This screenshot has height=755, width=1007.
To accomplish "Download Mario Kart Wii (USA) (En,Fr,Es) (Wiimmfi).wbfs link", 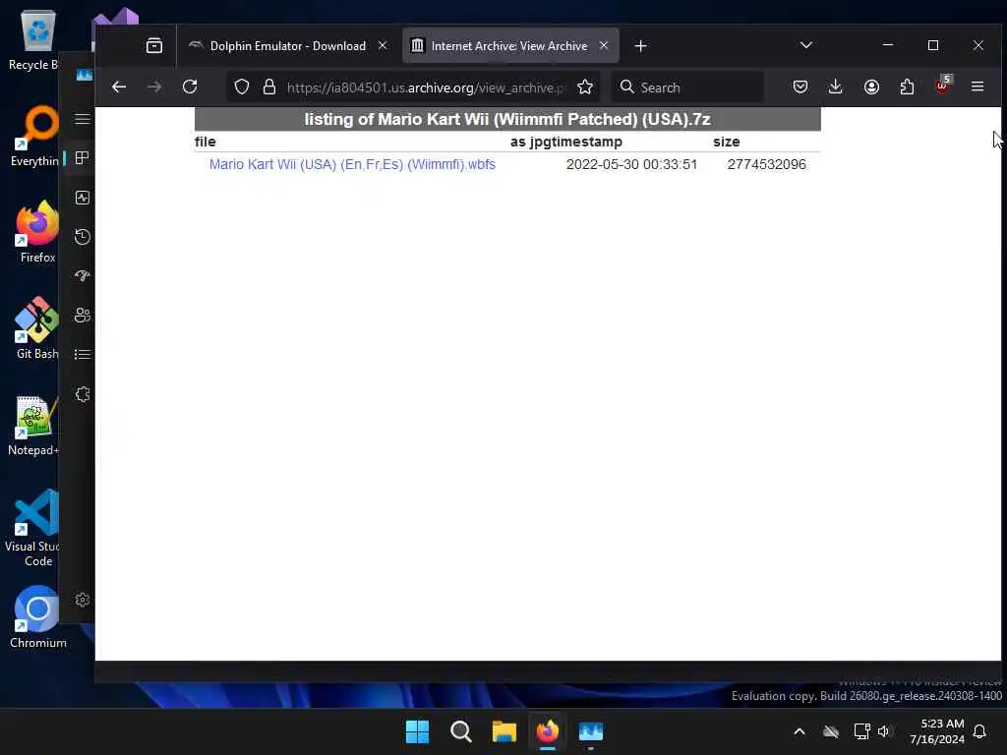I will (352, 164).
